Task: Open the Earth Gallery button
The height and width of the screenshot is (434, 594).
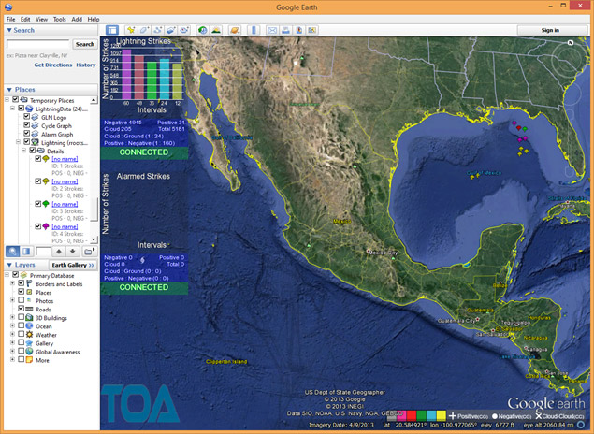Action: pyautogui.click(x=73, y=265)
